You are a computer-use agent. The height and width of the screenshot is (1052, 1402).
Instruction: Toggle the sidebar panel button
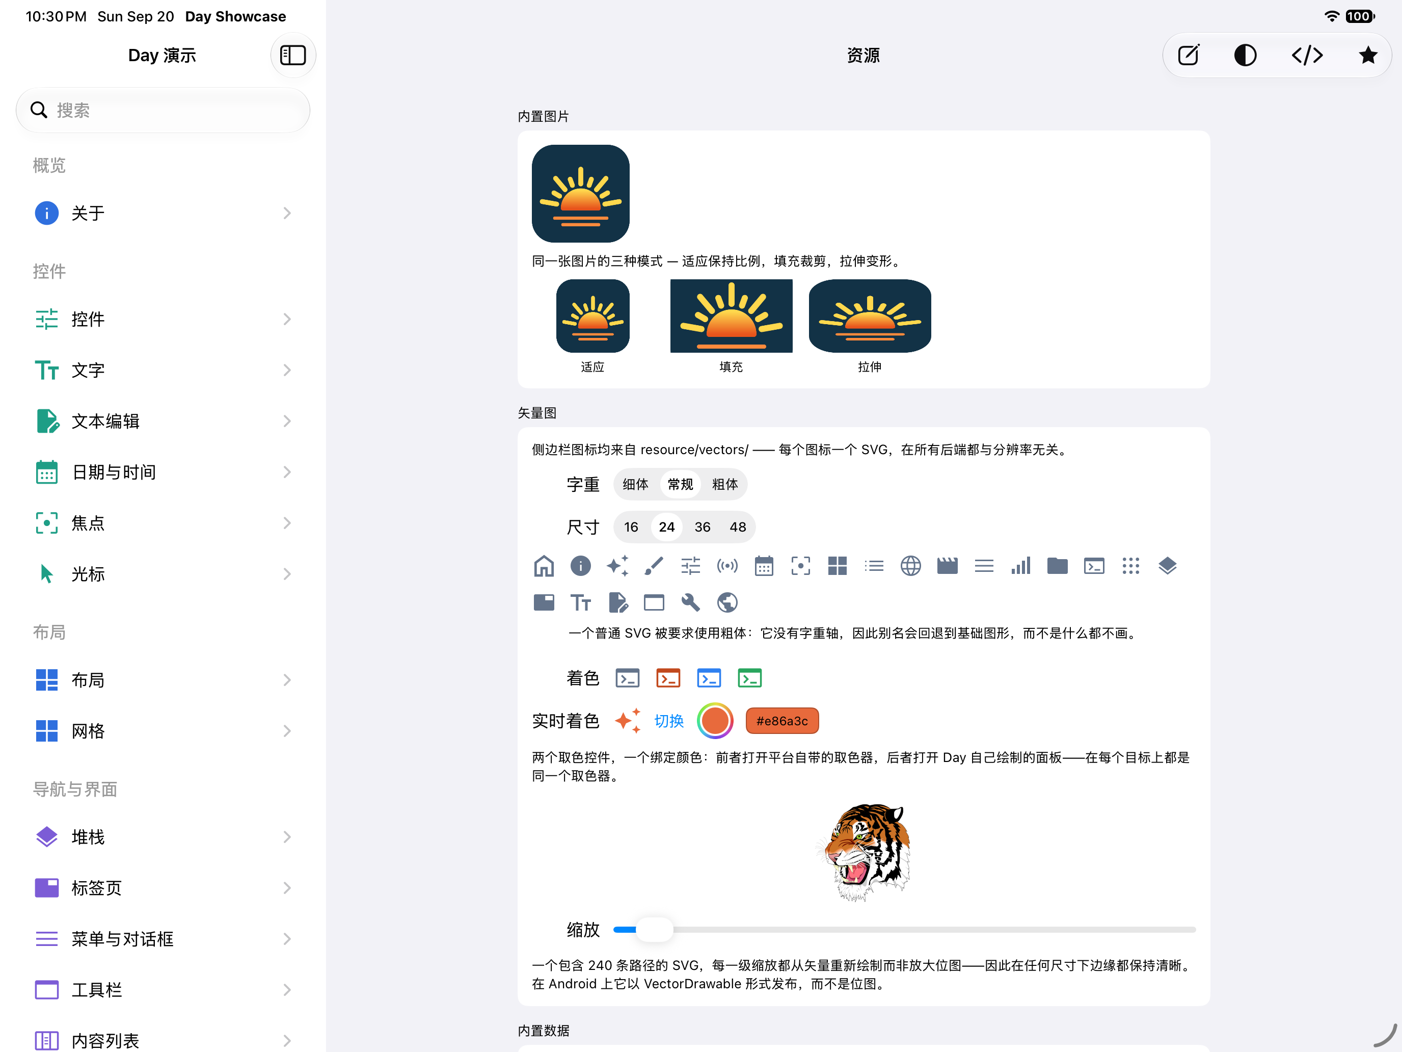coord(293,55)
